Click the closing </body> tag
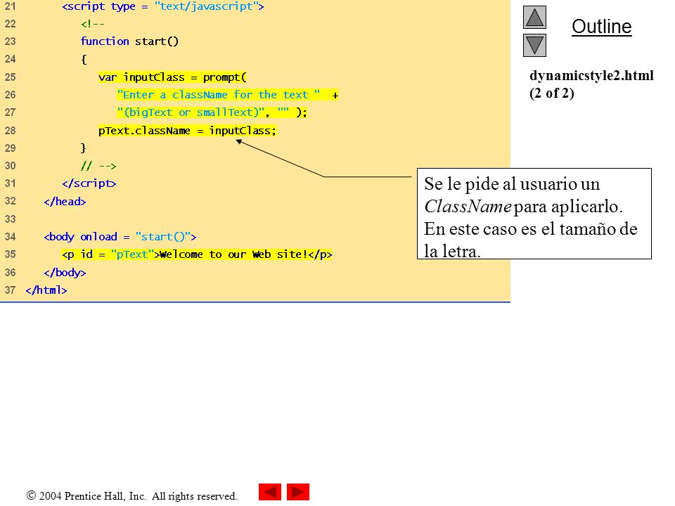675x506 pixels. click(65, 273)
